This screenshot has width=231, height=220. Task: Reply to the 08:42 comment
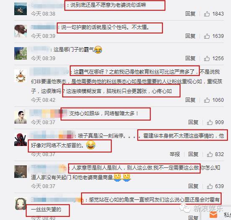190,100
